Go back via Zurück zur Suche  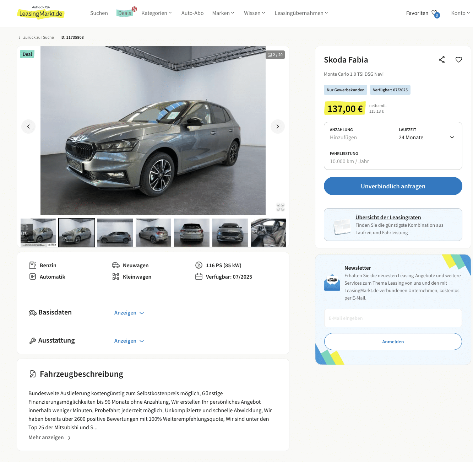tap(38, 37)
